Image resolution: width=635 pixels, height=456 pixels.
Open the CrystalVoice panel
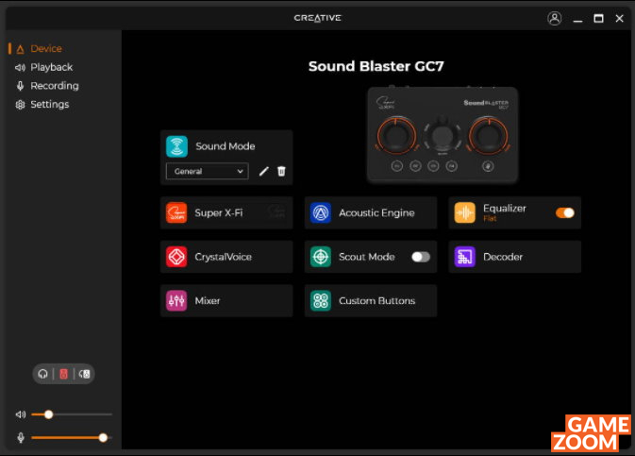click(x=226, y=257)
